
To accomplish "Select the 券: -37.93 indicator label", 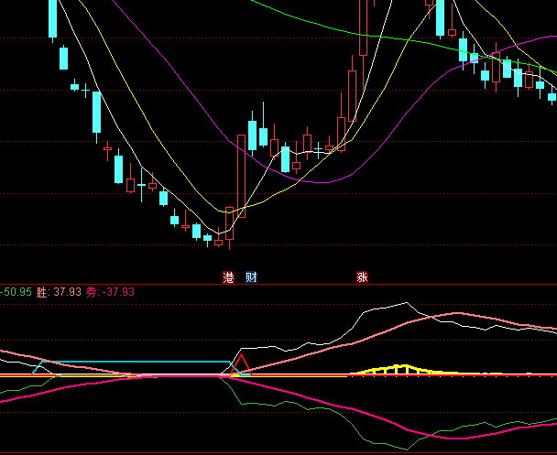I will click(111, 292).
